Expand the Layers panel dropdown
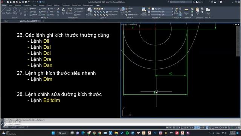The height and width of the screenshot is (136, 241). click(103, 18)
